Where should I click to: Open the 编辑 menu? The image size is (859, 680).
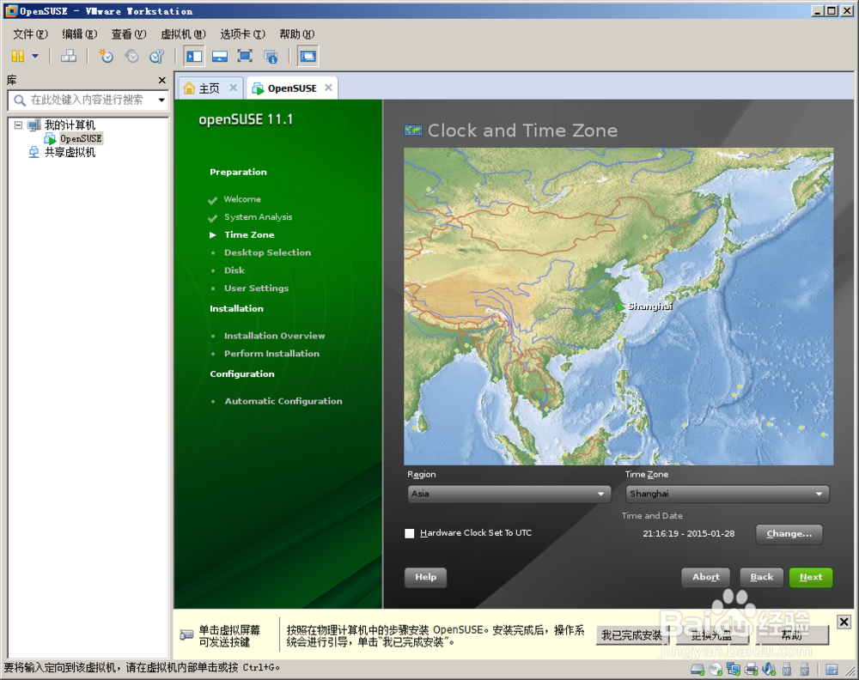click(x=79, y=34)
